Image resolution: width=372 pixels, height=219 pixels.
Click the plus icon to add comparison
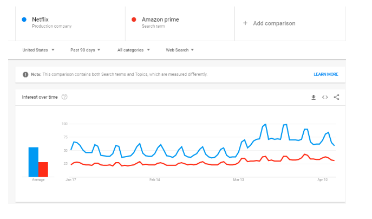tap(245, 23)
